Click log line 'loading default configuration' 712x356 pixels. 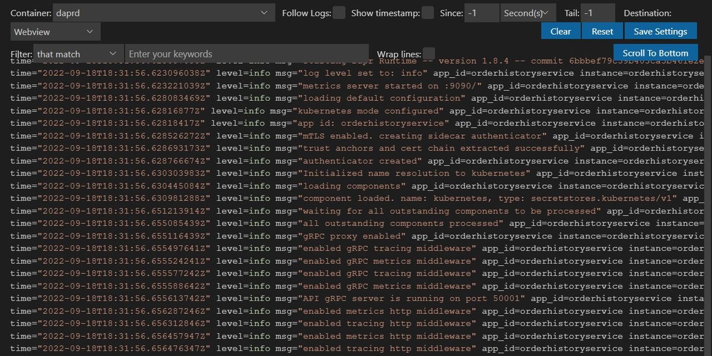(356, 98)
